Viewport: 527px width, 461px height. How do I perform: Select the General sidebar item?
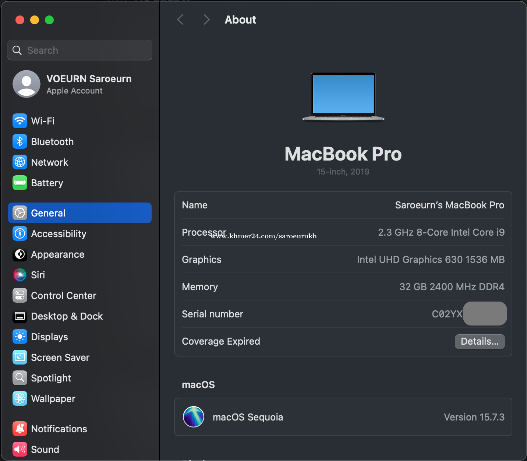coord(79,213)
